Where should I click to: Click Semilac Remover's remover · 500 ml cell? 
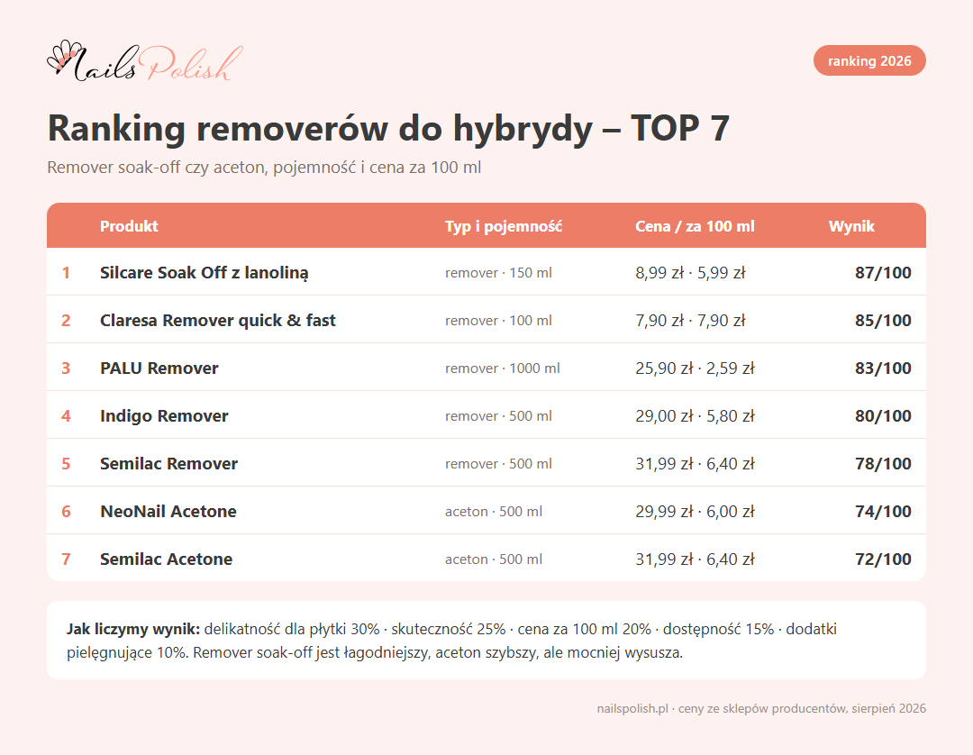[498, 463]
